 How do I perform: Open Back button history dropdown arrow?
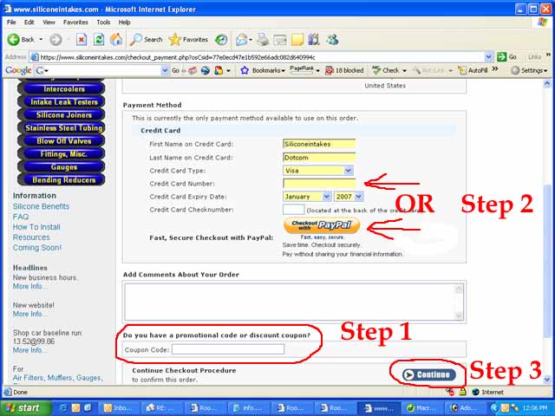[41, 39]
